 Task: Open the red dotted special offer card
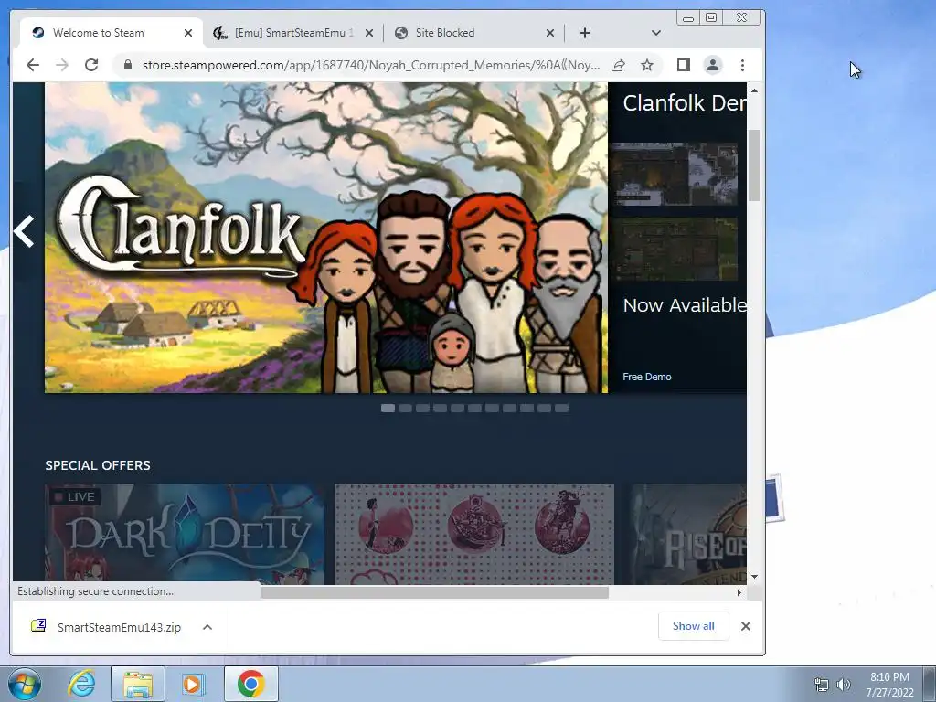tap(474, 534)
